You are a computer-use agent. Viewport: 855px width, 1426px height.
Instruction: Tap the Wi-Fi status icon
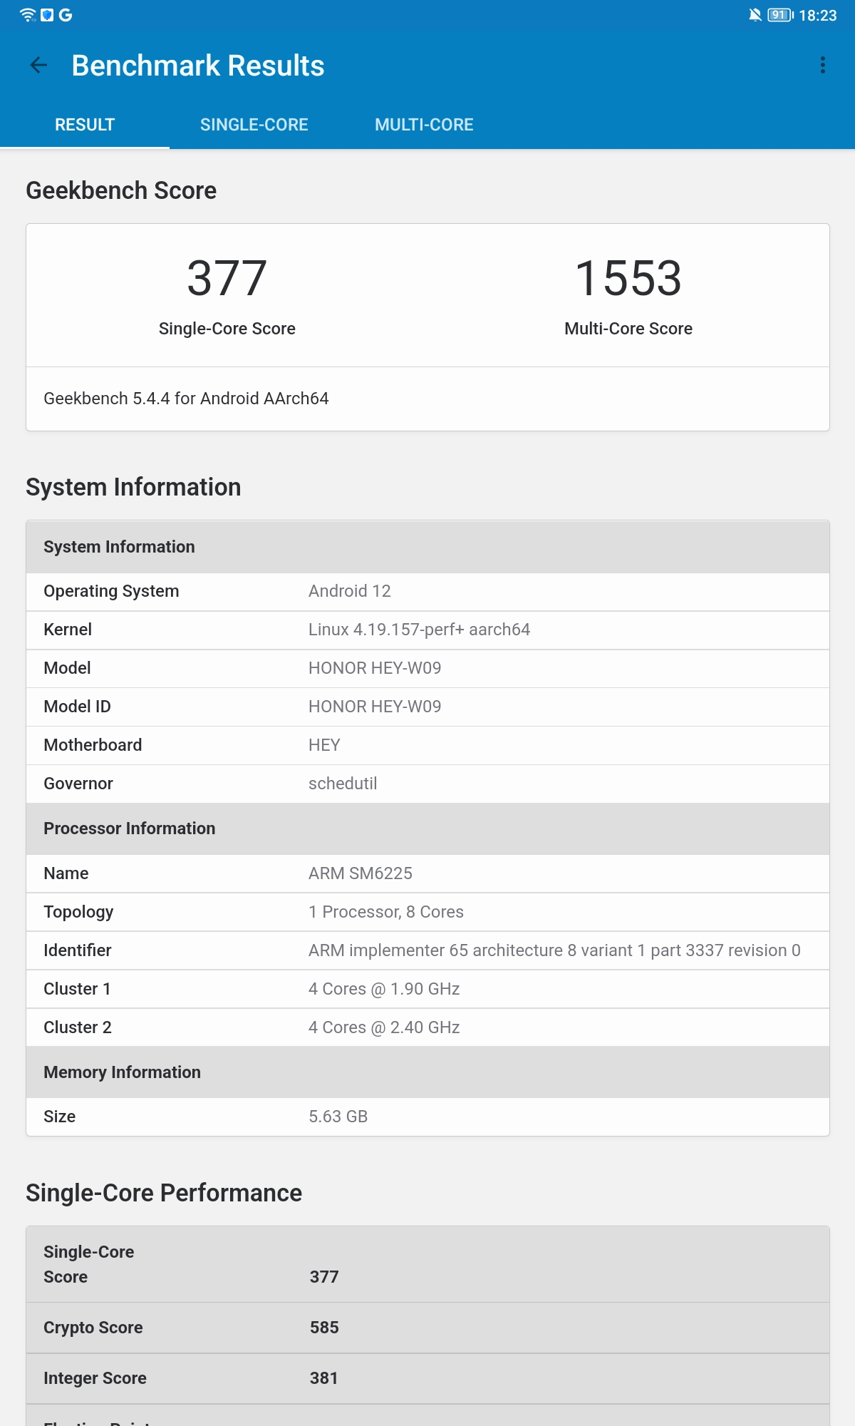[28, 15]
